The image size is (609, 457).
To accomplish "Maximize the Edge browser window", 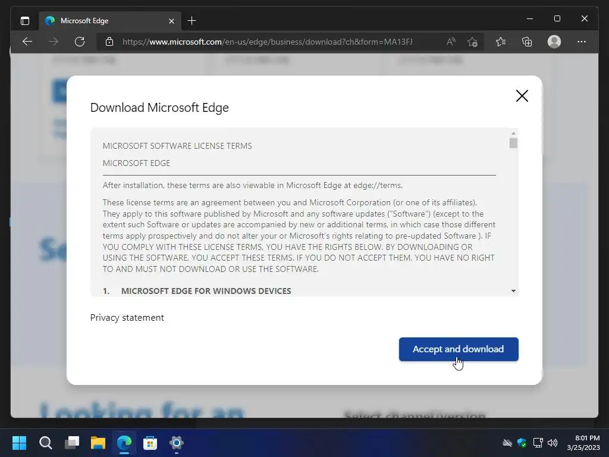I will coord(557,18).
